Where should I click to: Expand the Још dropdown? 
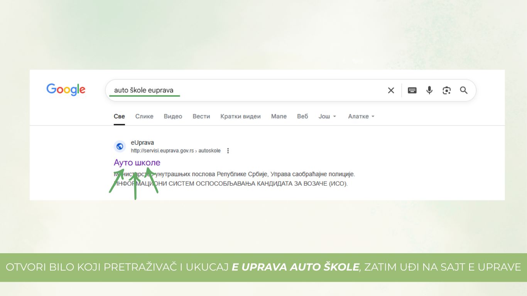point(327,116)
